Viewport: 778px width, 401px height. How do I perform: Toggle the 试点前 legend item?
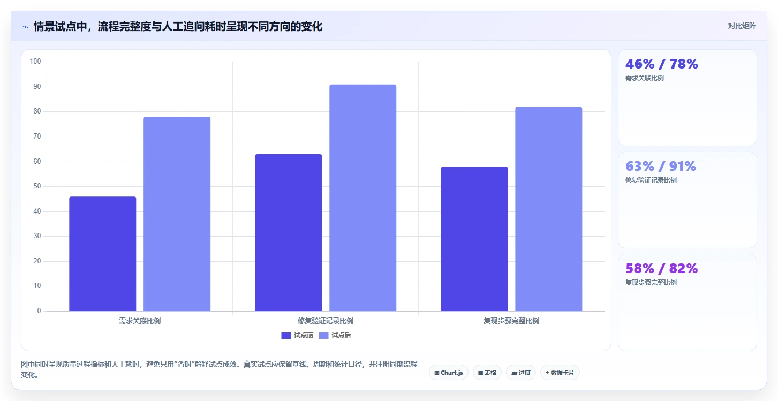point(297,335)
